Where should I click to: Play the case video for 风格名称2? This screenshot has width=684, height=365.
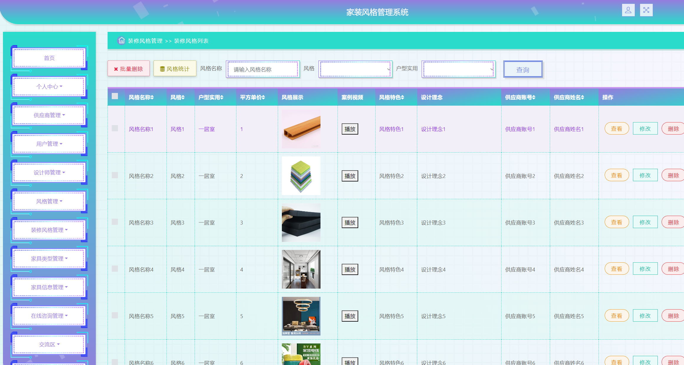tap(349, 176)
